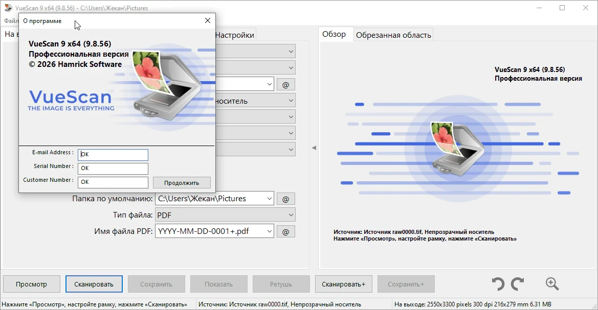Expand the Имя файла PDF combo box arrow
Image resolution: width=598 pixels, height=310 pixels.
[x=269, y=231]
